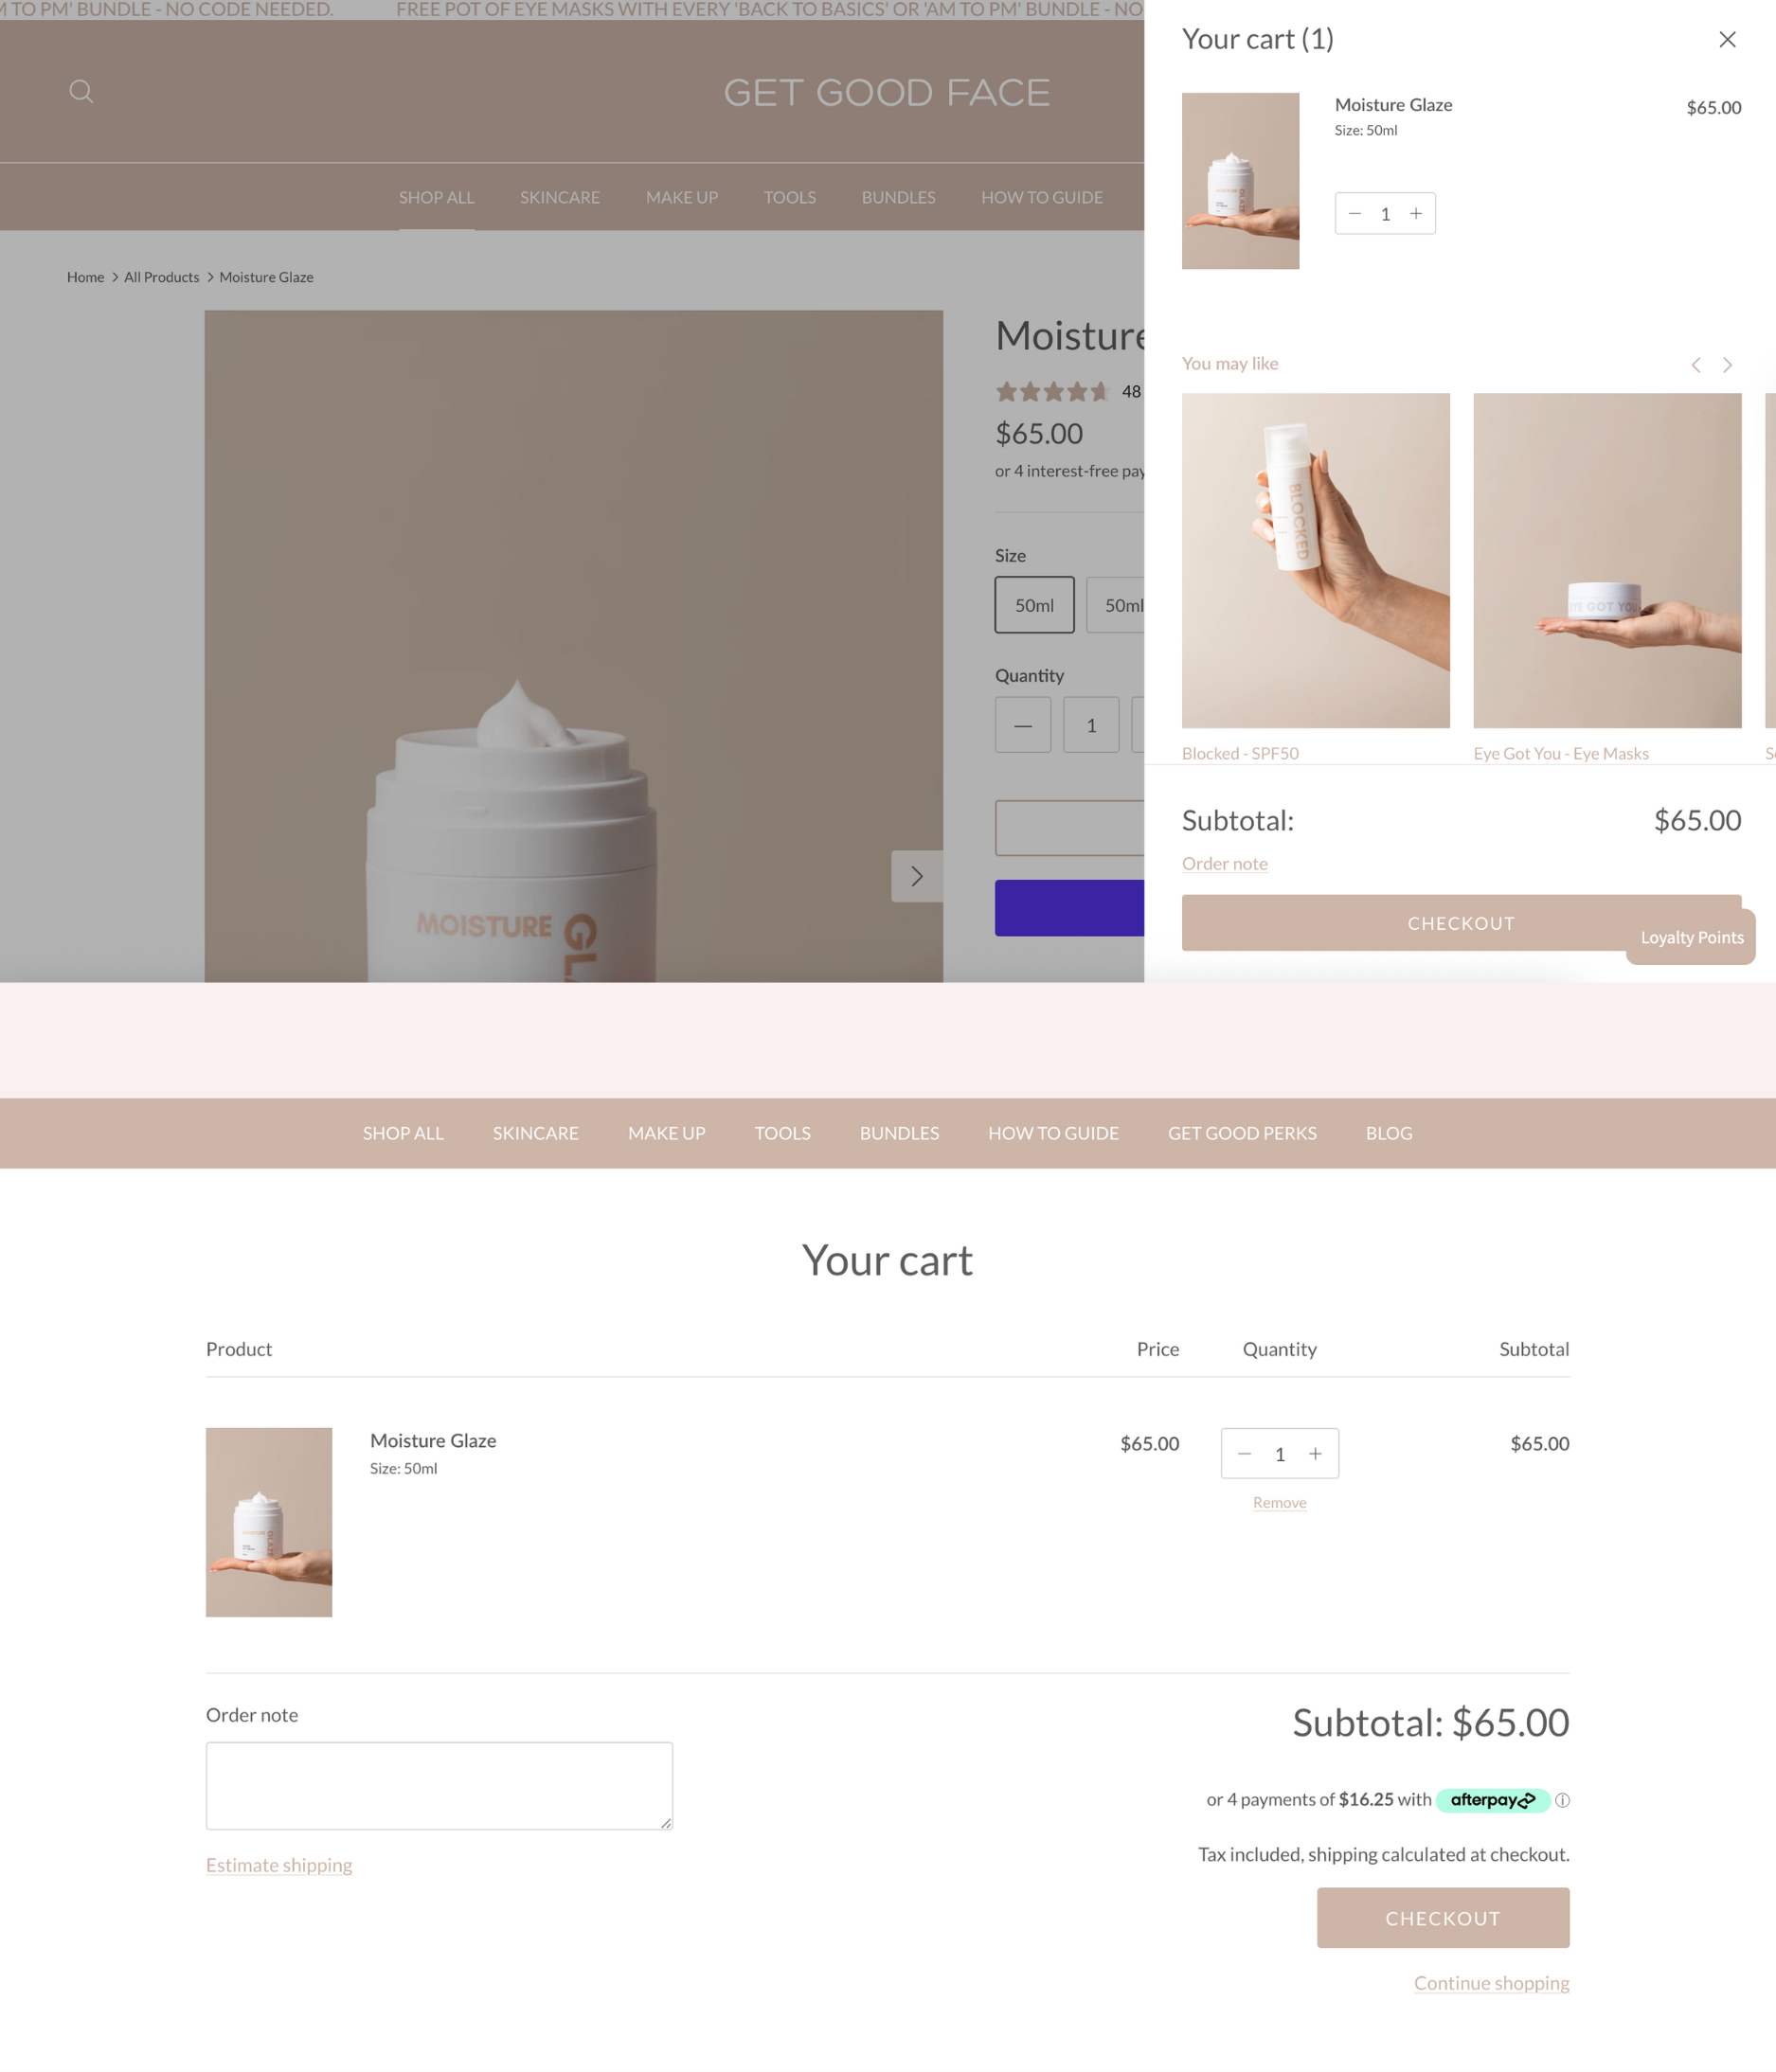Open SHOP ALL in top navigation
Viewport: 1776px width, 2072px height.
tap(437, 197)
